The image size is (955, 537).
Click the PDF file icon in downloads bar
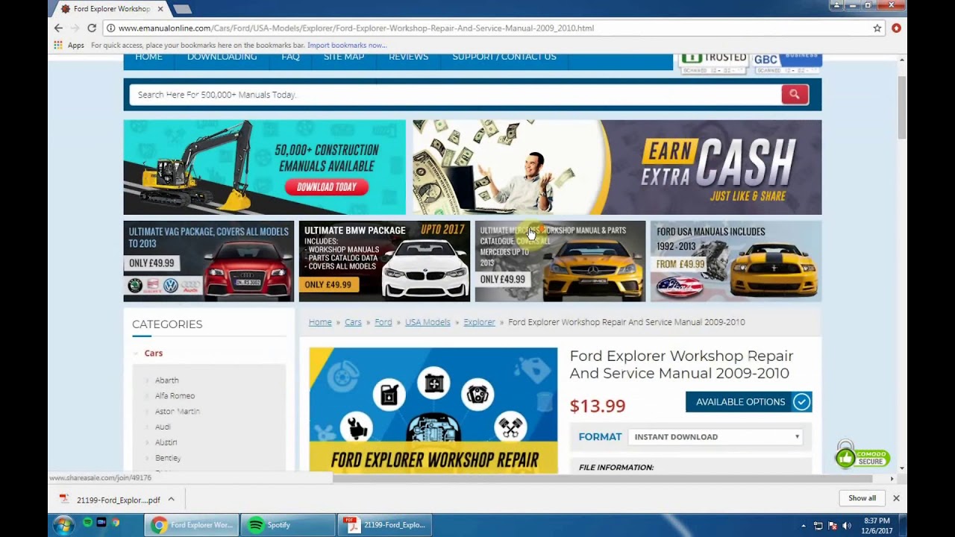pos(64,500)
